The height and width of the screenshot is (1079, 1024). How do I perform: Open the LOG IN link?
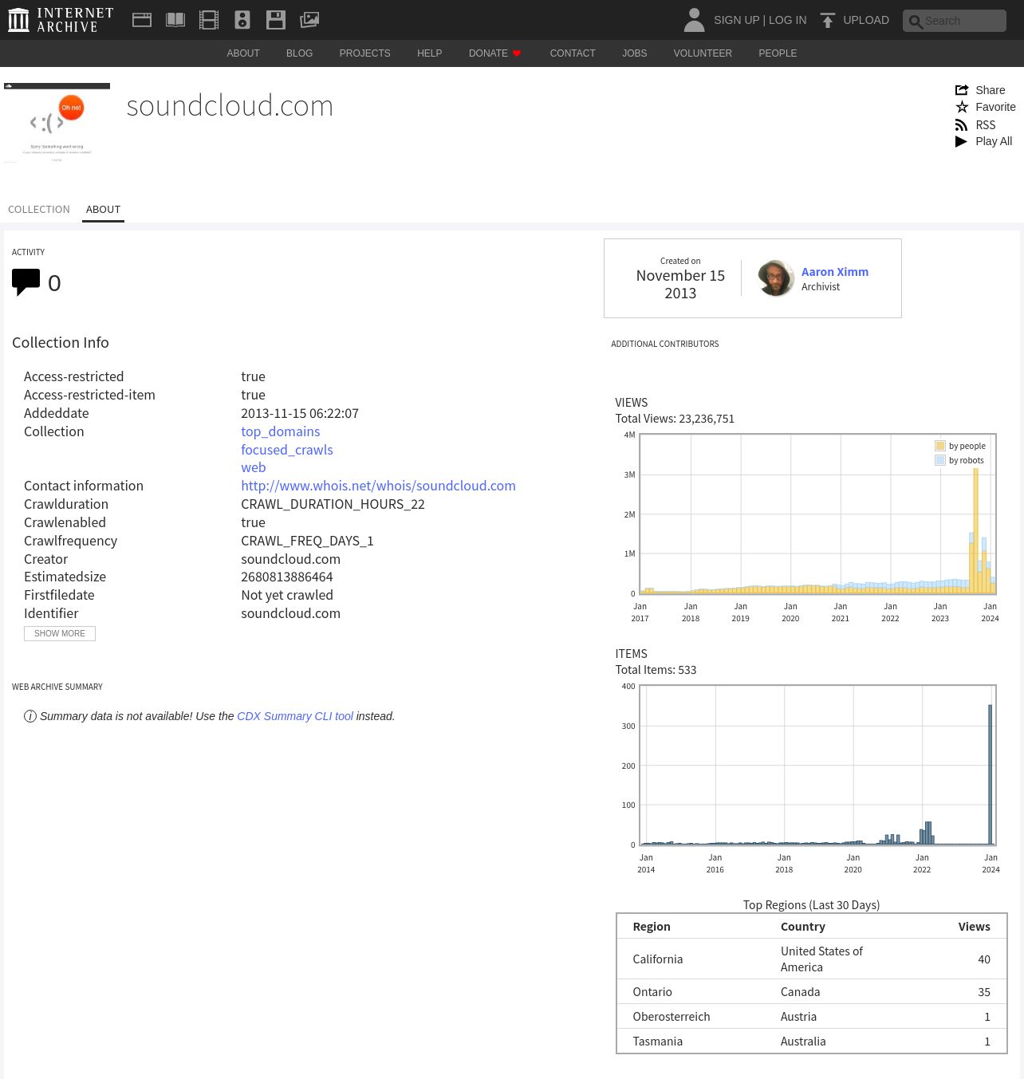click(x=787, y=20)
